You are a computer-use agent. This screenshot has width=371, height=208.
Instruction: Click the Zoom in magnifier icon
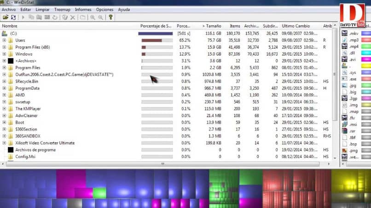93,17
